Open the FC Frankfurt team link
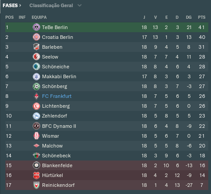211x194 pixels. tap(57, 96)
